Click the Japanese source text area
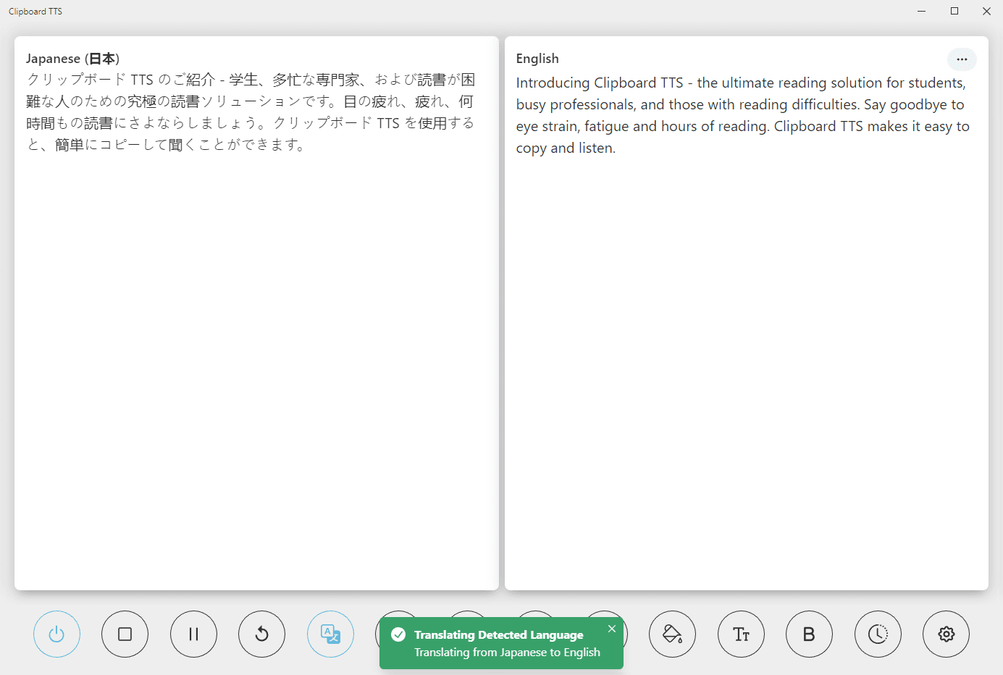 tap(251, 112)
